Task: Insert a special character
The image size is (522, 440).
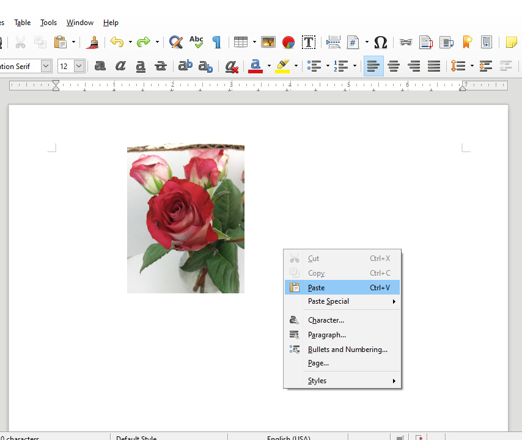Action: tap(380, 42)
